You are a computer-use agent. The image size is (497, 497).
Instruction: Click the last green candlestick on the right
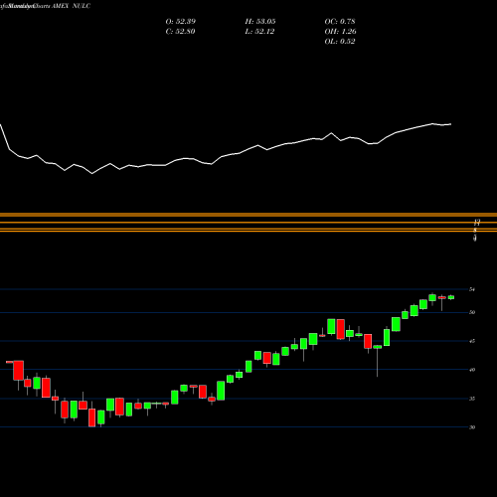(x=451, y=297)
